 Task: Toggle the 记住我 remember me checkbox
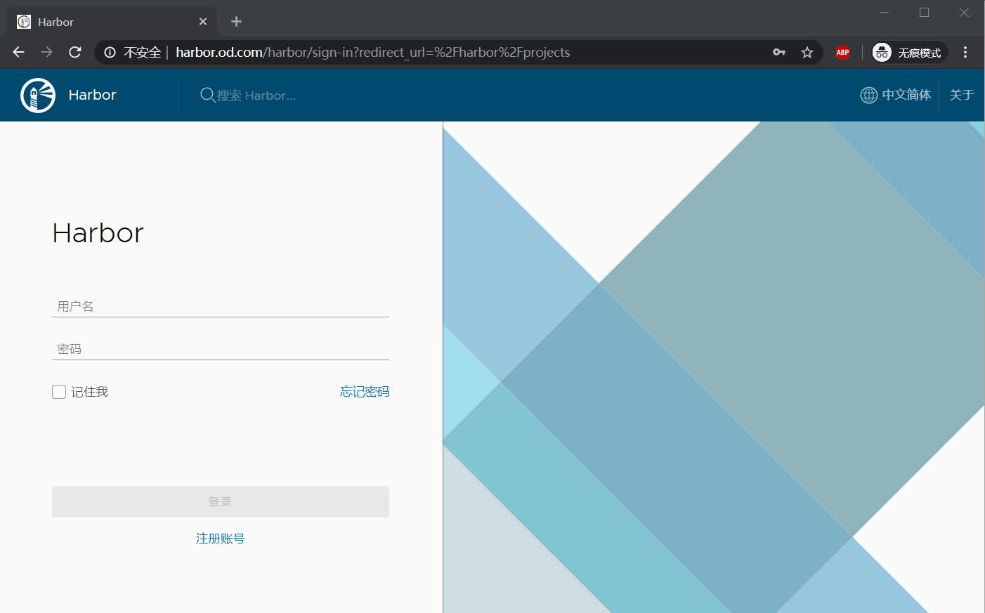point(59,392)
